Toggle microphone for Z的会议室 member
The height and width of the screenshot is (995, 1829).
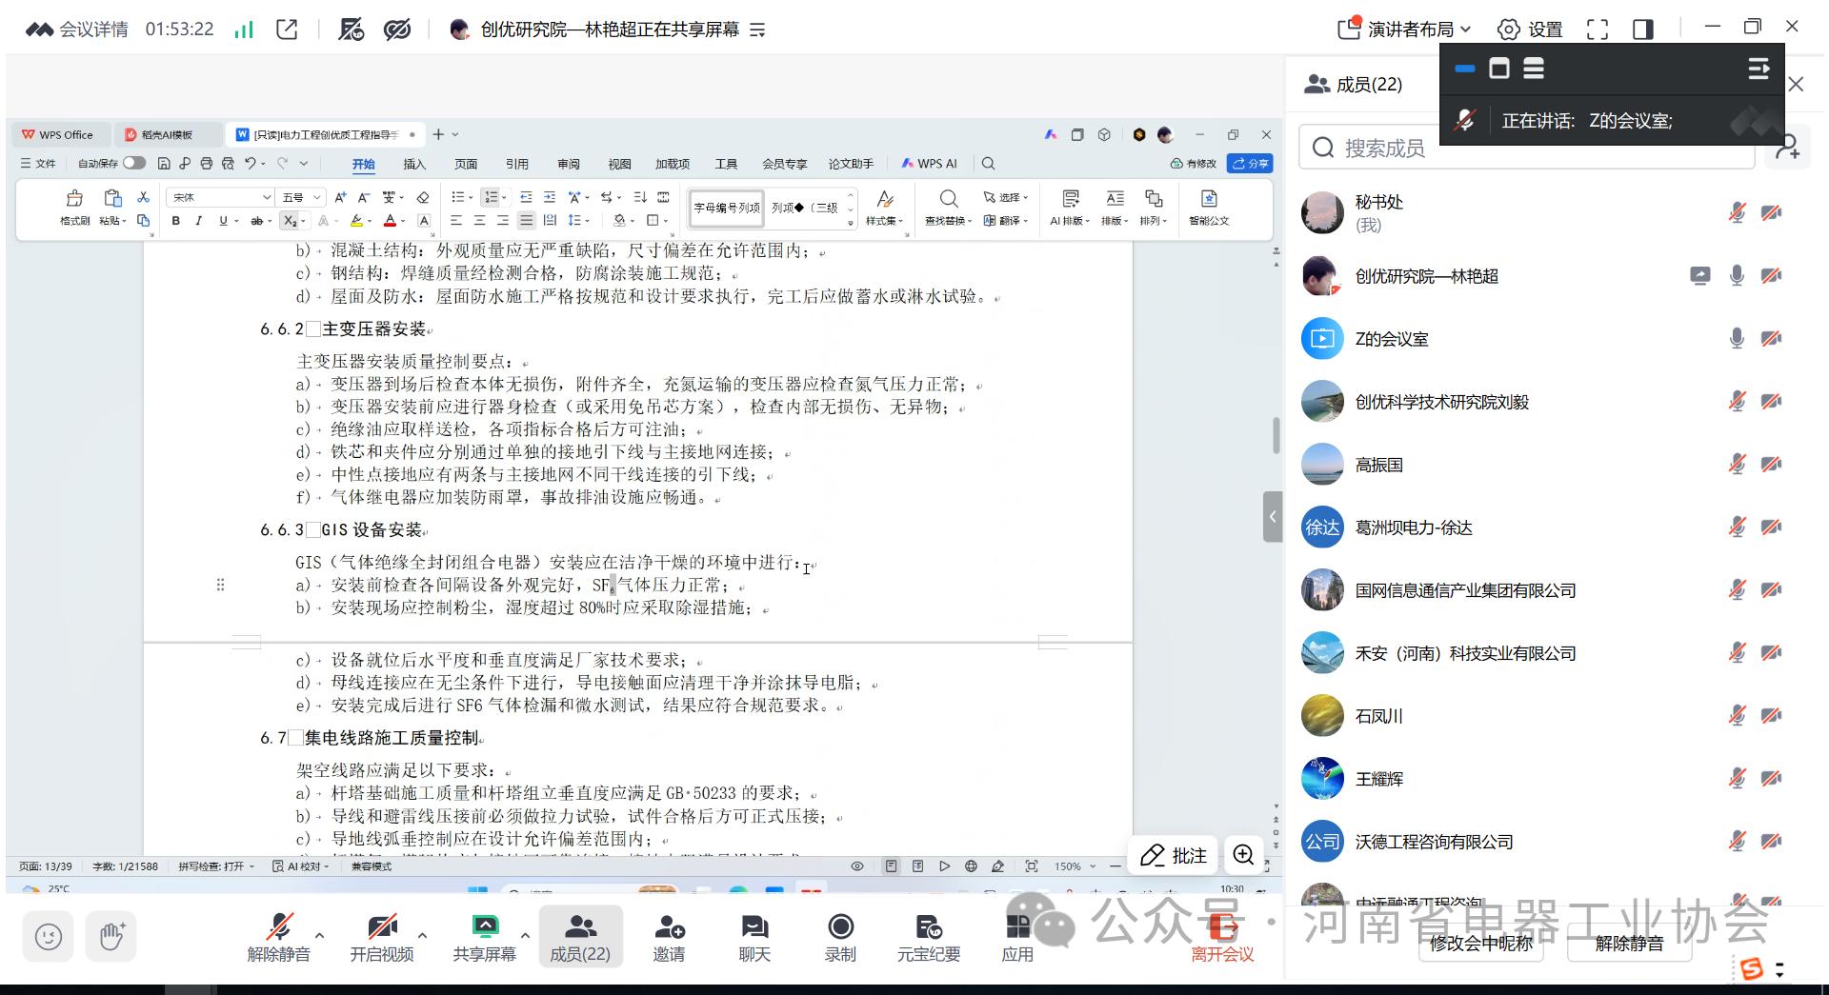1737,338
